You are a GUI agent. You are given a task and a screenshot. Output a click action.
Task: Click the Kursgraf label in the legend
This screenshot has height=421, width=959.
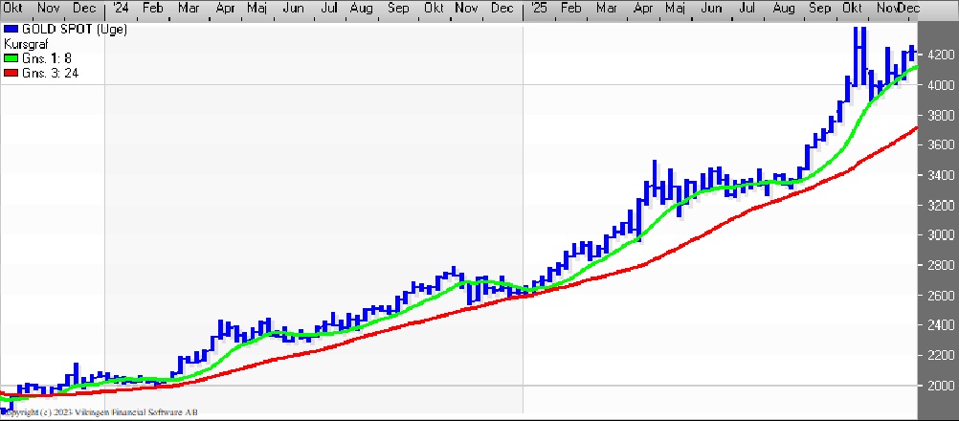26,44
